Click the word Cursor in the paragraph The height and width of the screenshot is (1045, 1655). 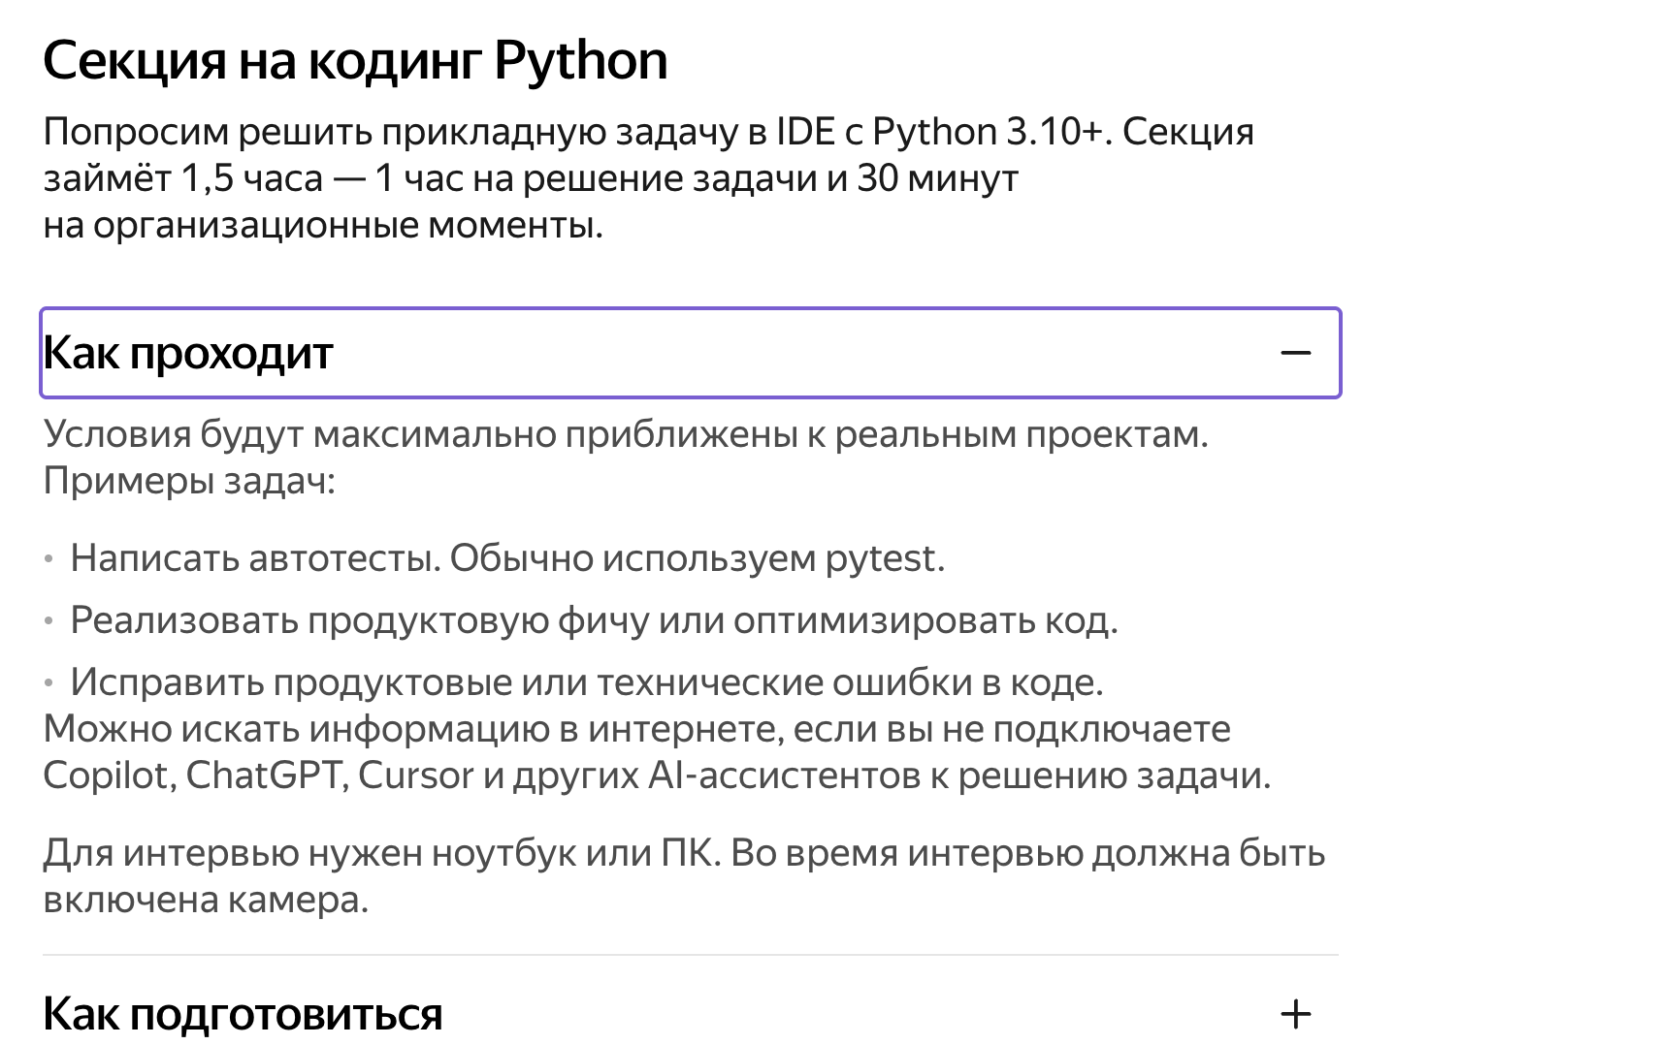click(415, 776)
